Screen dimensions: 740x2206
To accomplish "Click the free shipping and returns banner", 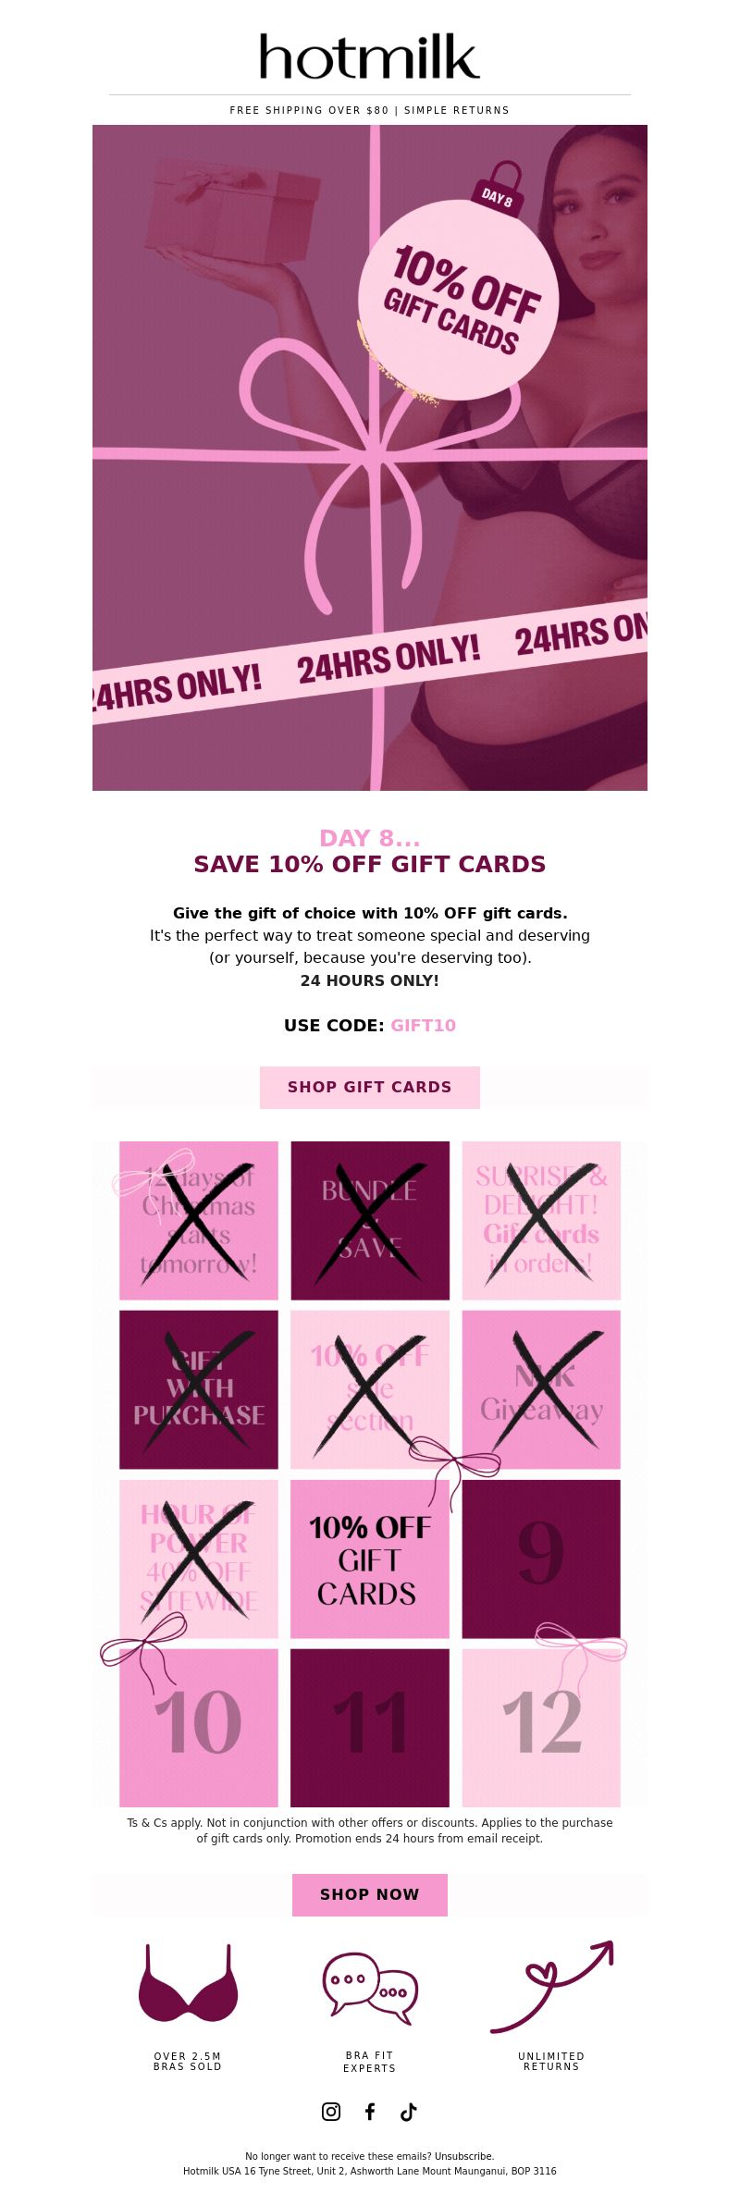I will pyautogui.click(x=370, y=110).
